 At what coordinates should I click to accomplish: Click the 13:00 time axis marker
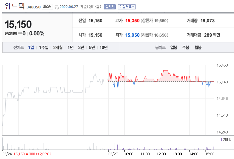pyautogui.click(x=177, y=154)
